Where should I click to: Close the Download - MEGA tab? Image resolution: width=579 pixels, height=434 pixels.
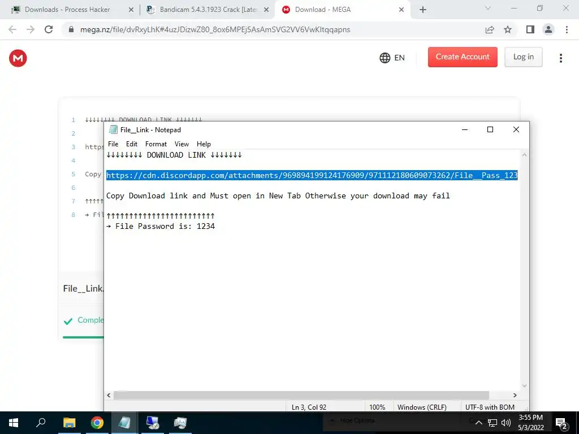click(401, 10)
